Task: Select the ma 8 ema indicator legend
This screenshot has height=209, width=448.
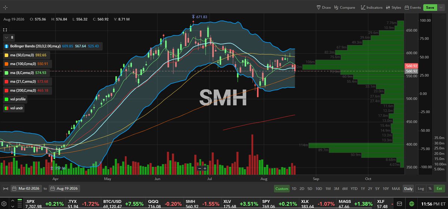Action: click(x=27, y=73)
